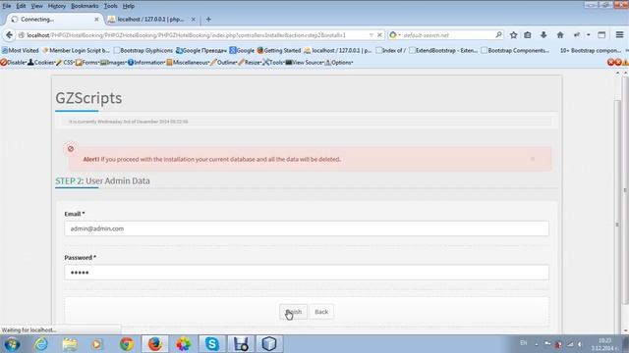Click the search magnifier icon
629x353 pixels.
point(498,35)
